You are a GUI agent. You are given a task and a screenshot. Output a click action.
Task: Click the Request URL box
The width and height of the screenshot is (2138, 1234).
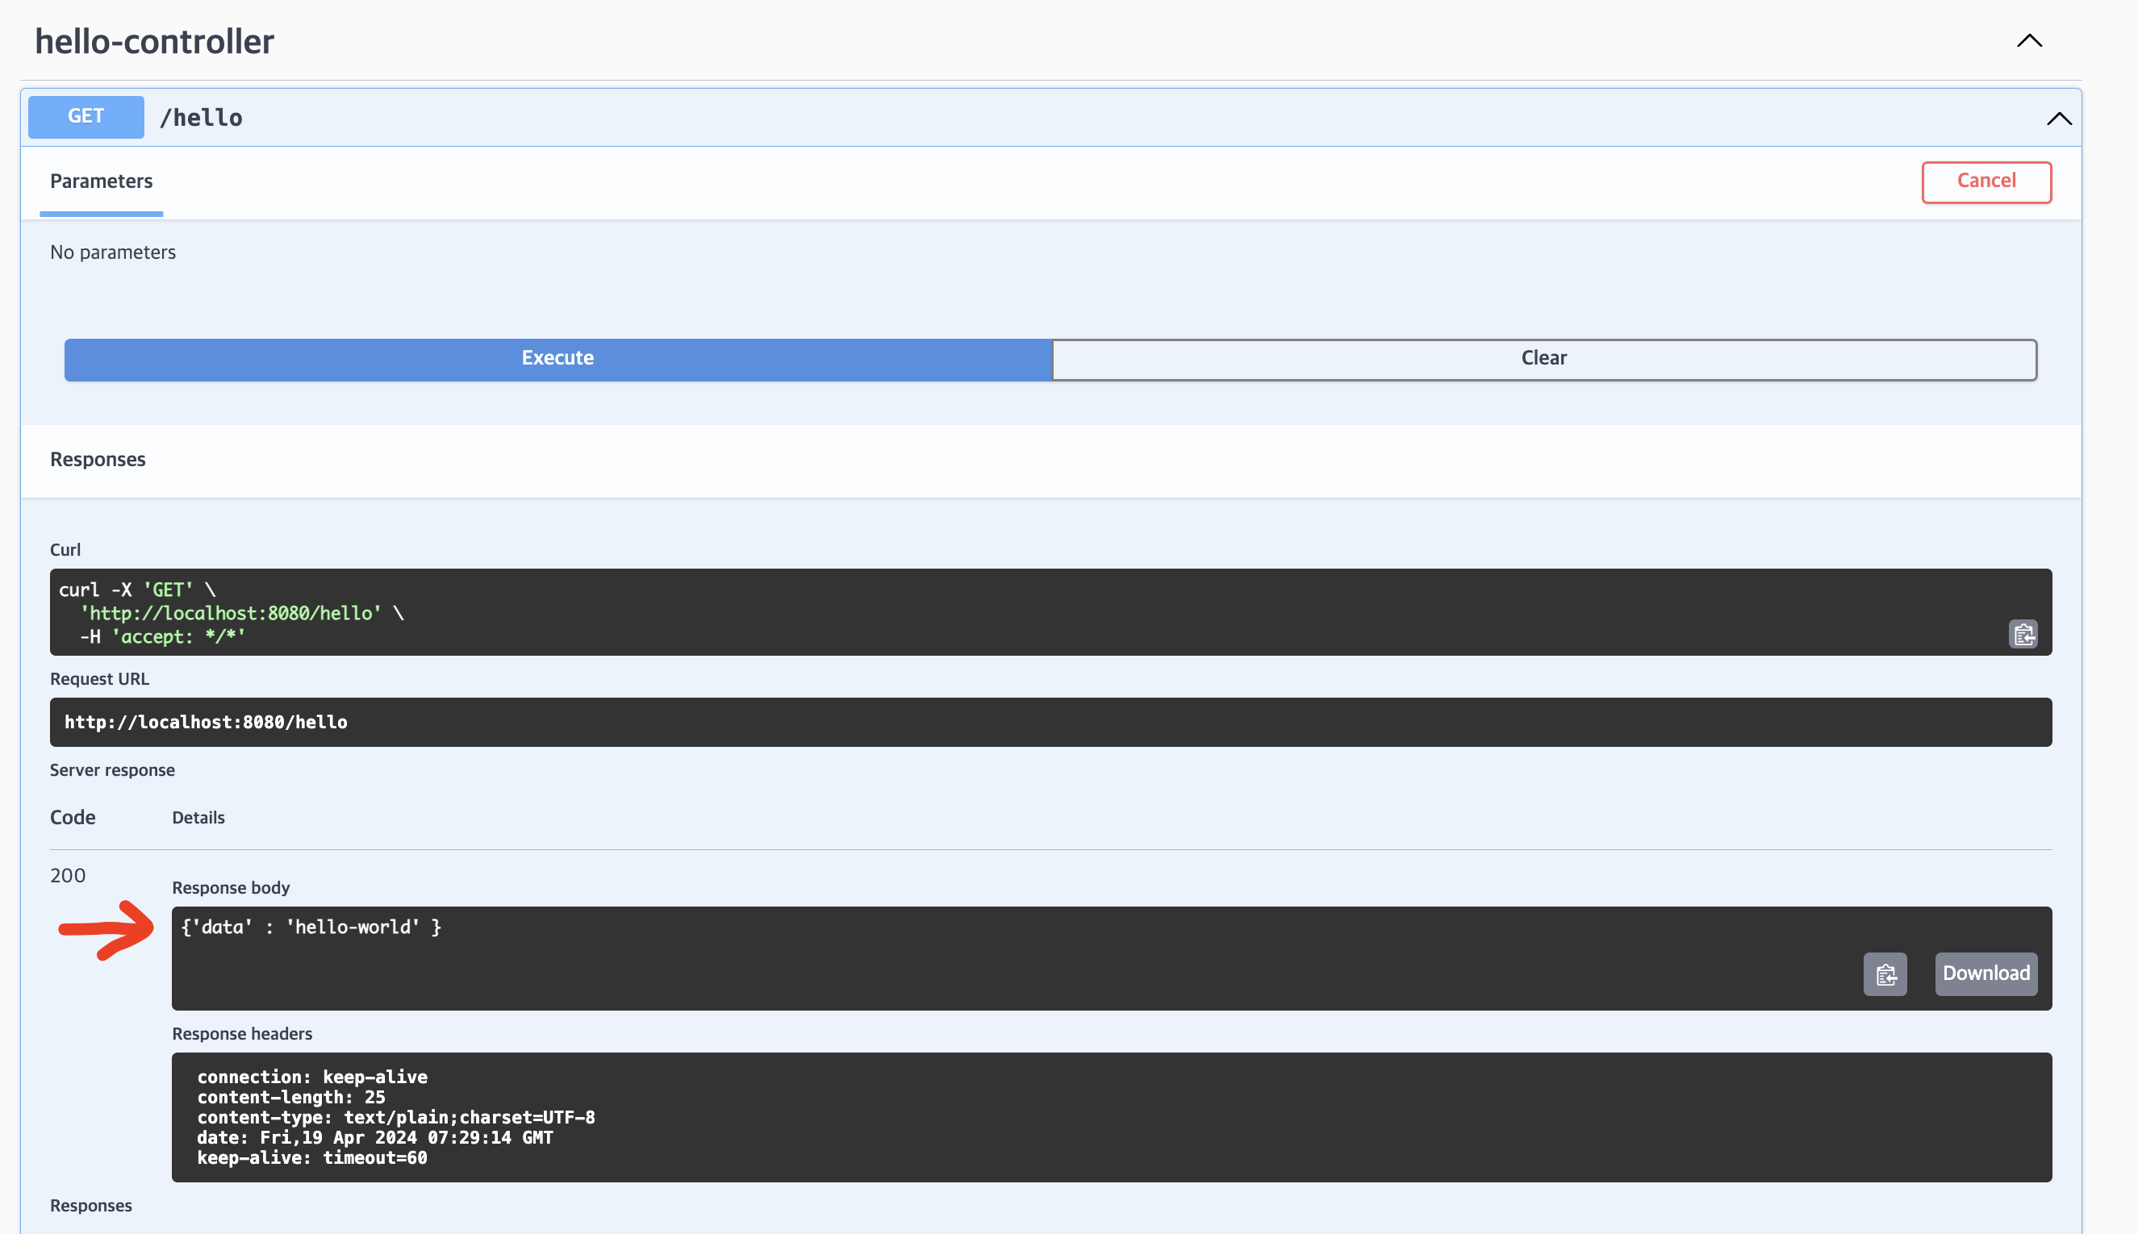(1050, 722)
